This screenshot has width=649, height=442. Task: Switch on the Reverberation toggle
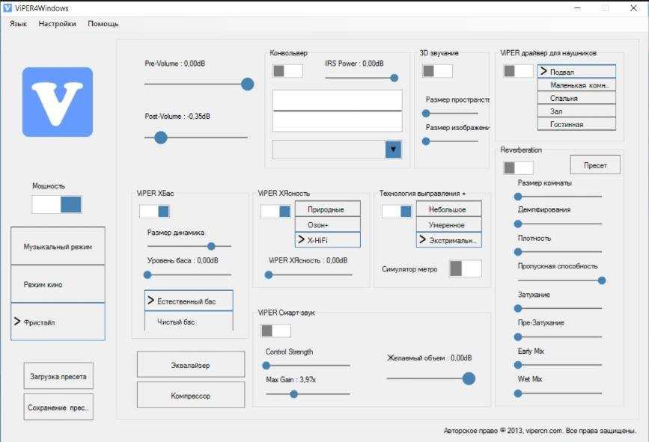coord(518,168)
